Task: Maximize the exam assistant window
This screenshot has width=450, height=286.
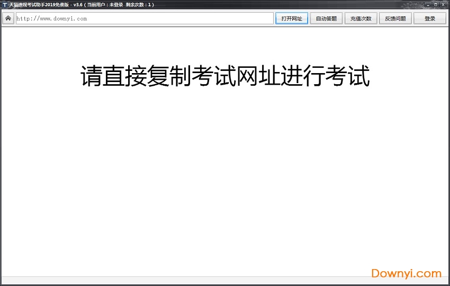Action: [435, 4]
